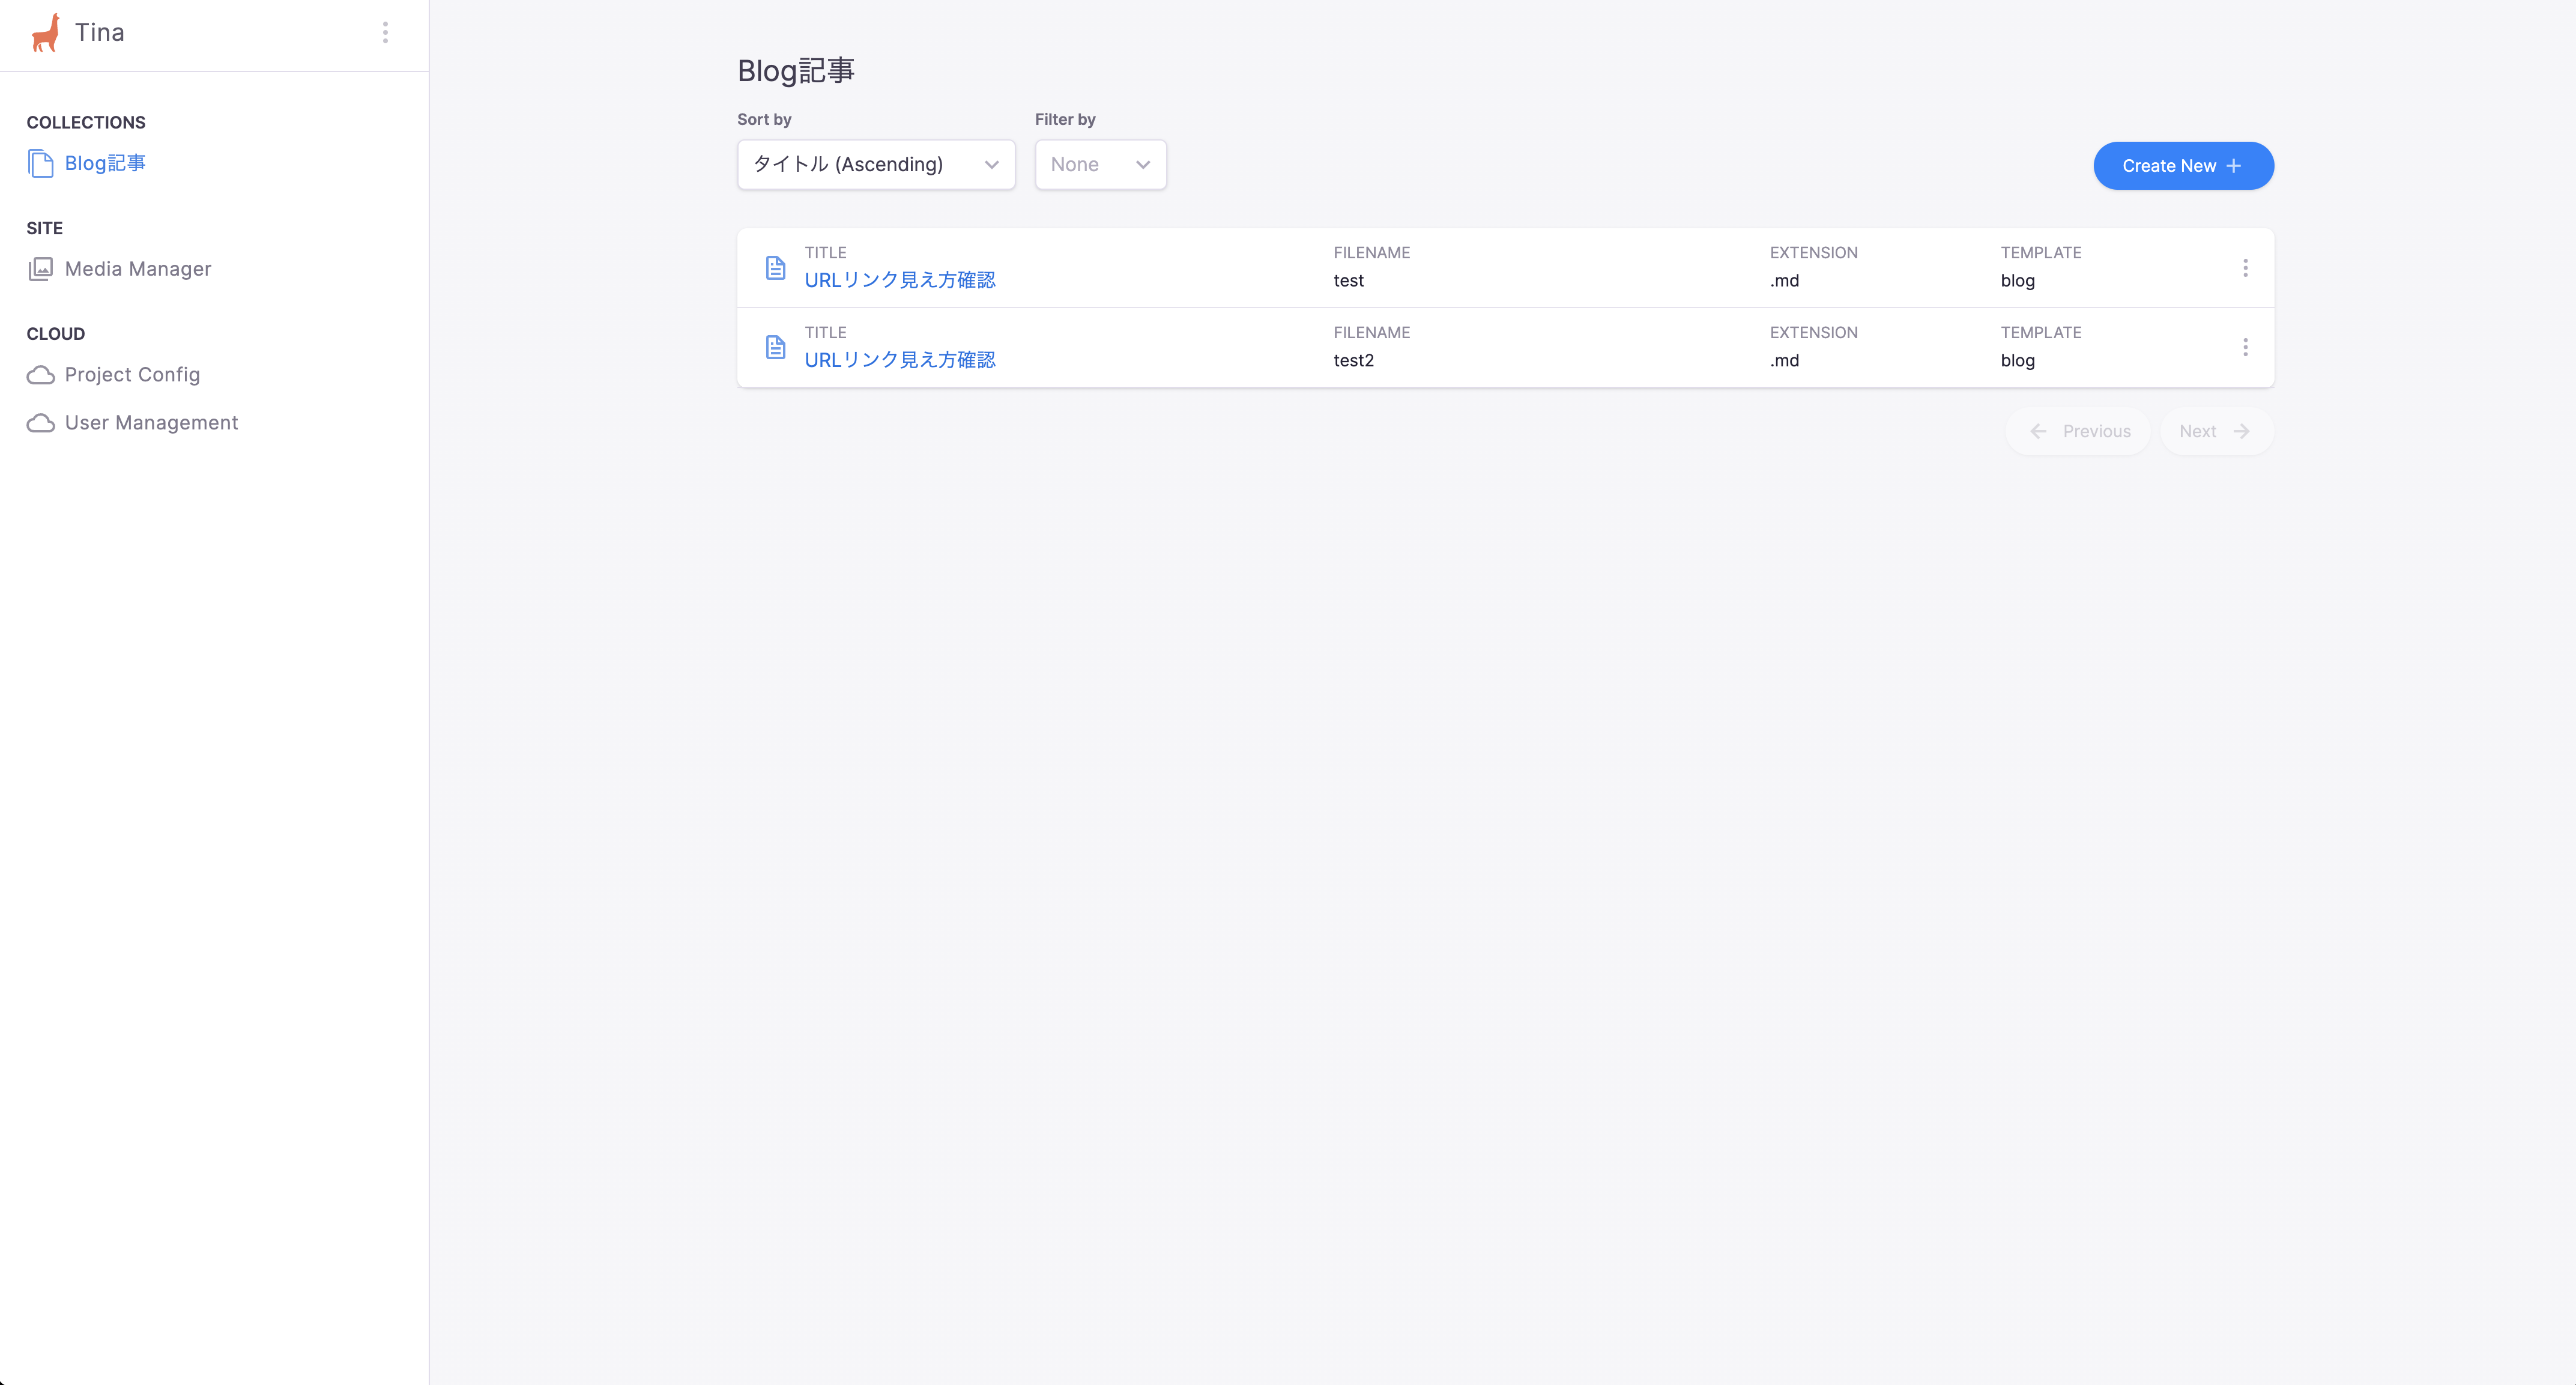Open the sidebar three-dot menu next to Tina
This screenshot has height=1385, width=2576.
(x=385, y=33)
